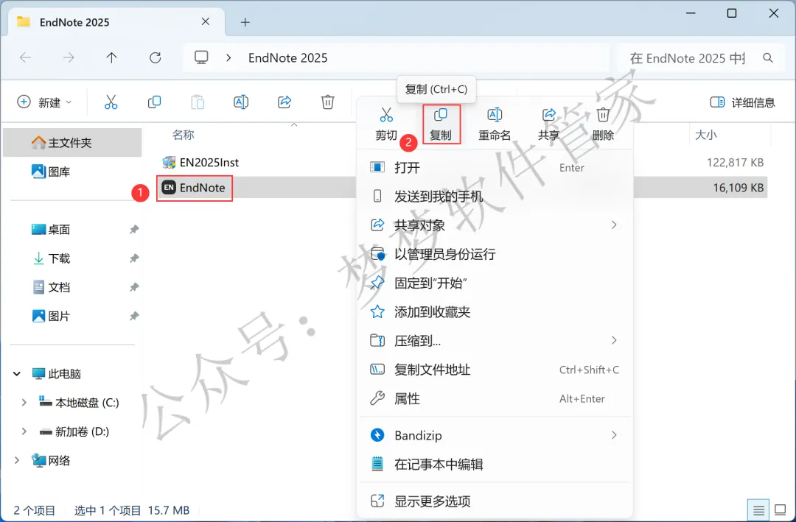Choose 添加到收藏夹

tap(495, 311)
